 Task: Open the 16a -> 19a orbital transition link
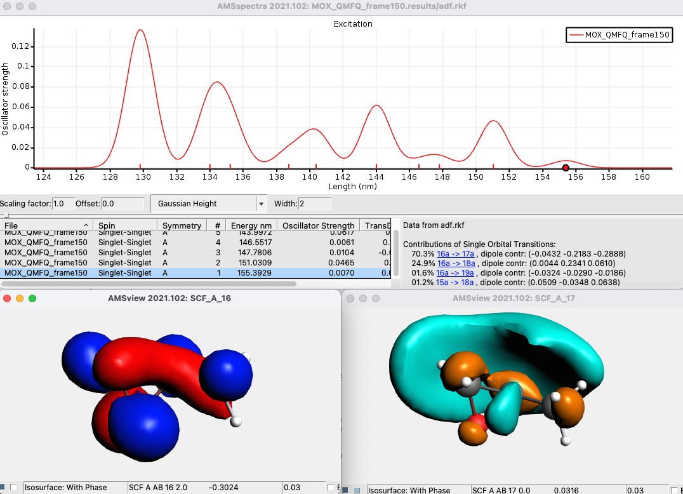[454, 273]
